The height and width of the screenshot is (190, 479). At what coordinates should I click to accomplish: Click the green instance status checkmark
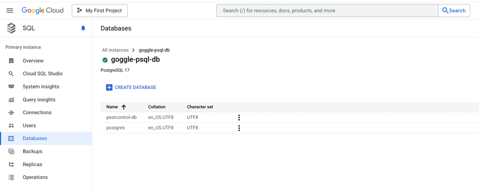[x=105, y=60]
